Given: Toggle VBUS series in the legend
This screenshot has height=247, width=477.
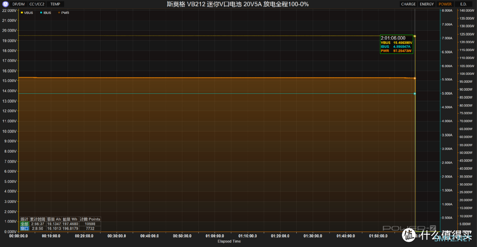Looking at the screenshot, I should point(27,13).
